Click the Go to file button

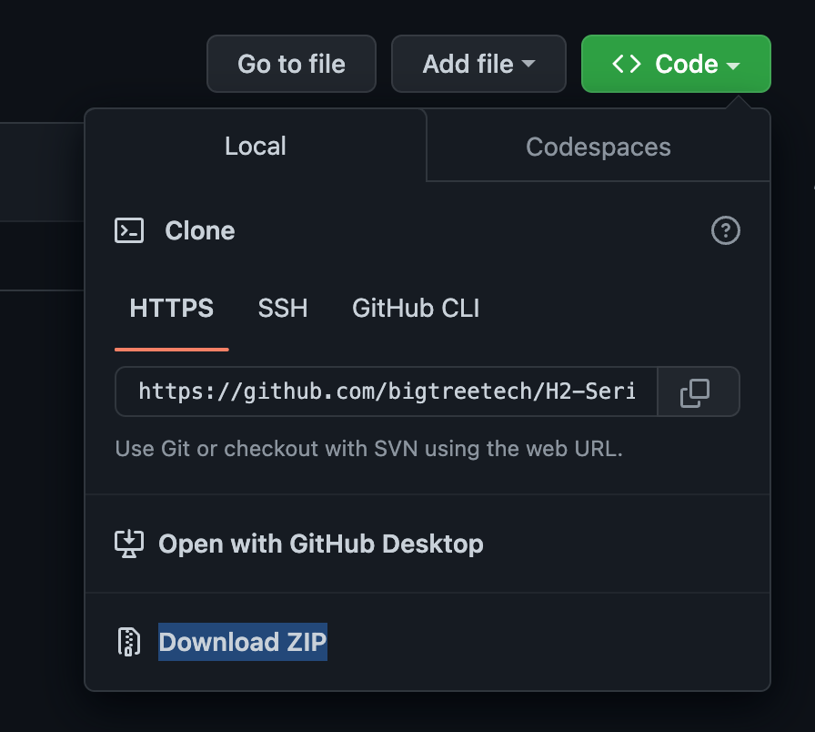[x=291, y=63]
